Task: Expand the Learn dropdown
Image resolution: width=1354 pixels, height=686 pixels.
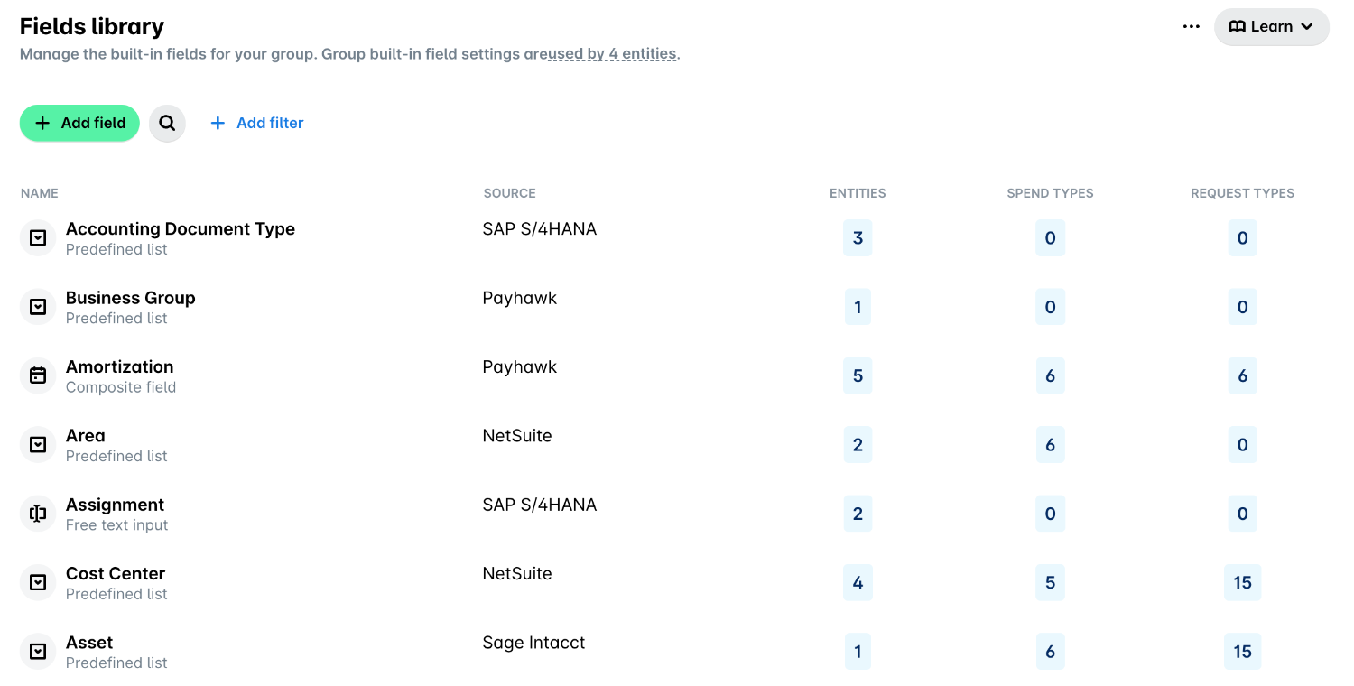Action: click(1272, 27)
